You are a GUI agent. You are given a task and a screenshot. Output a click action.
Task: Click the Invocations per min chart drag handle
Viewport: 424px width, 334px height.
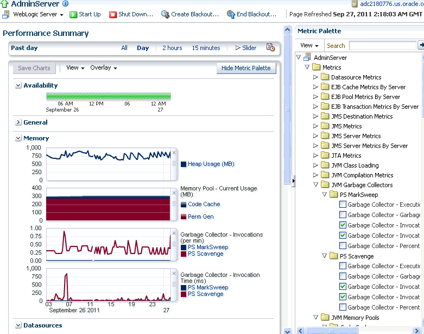(x=174, y=244)
